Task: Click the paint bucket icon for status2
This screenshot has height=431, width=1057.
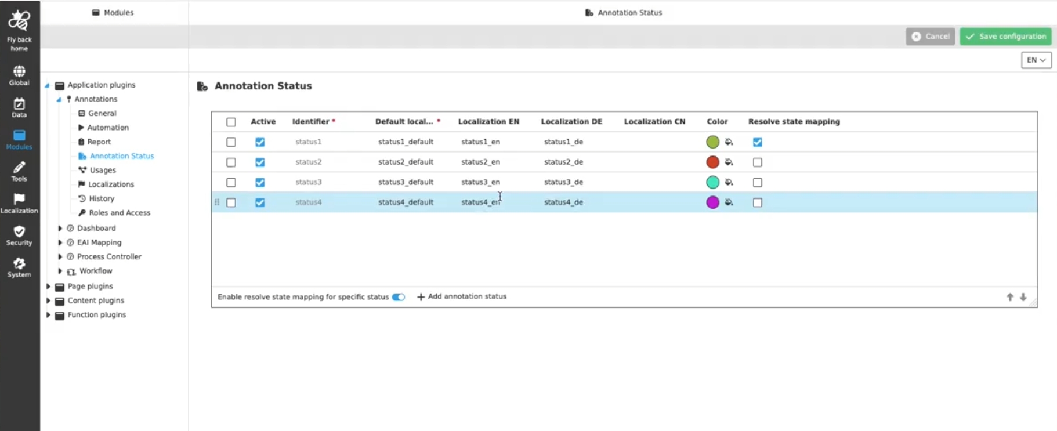Action: pos(729,162)
